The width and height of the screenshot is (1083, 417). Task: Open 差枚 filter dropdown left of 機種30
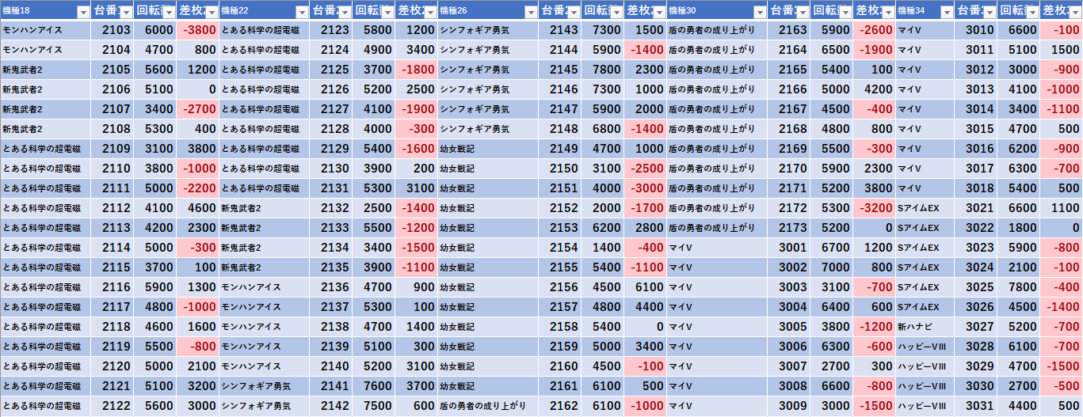659,12
